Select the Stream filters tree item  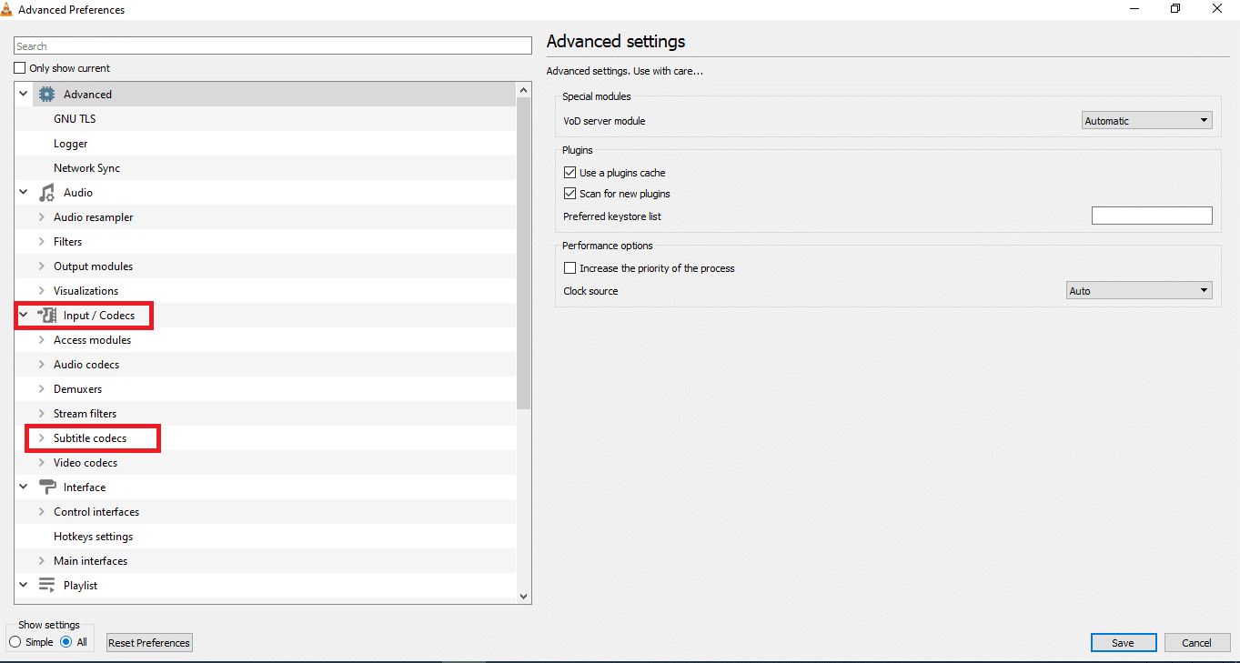85,414
